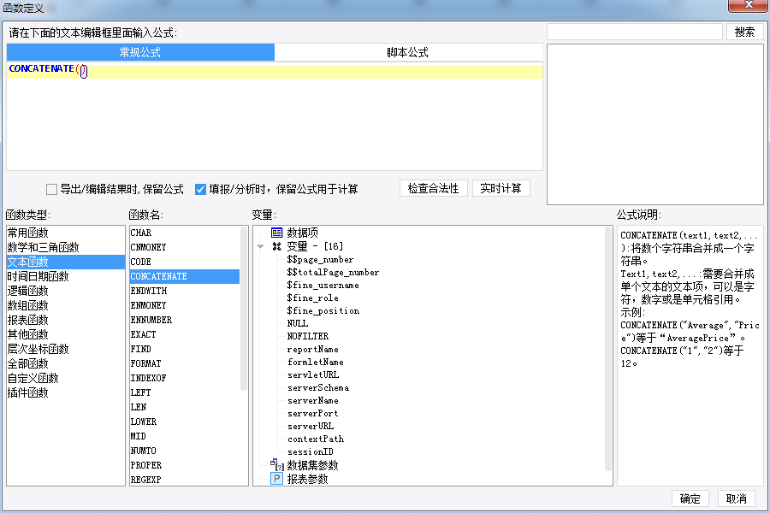Pick the NUMTO function
Screen dimensions: 770x513
[185, 451]
